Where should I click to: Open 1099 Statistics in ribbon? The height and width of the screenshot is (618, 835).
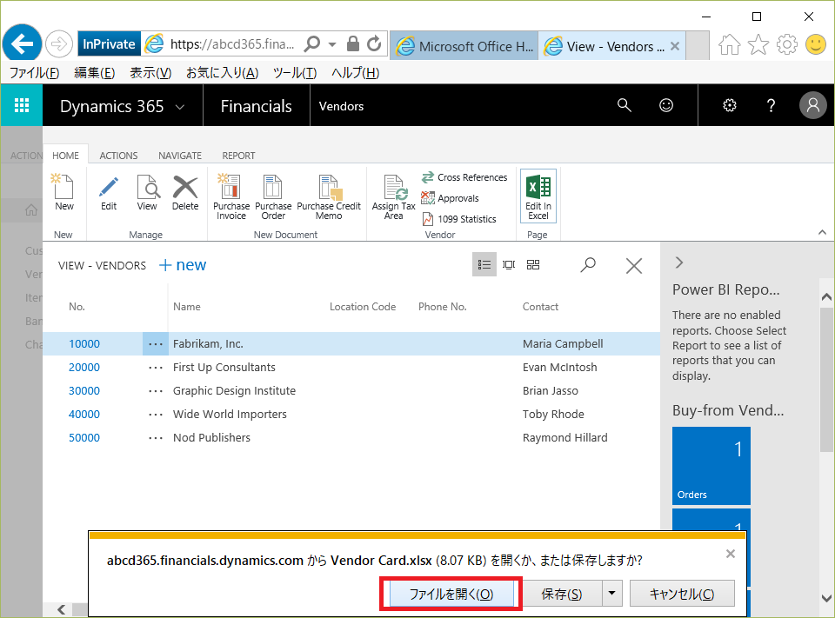458,219
